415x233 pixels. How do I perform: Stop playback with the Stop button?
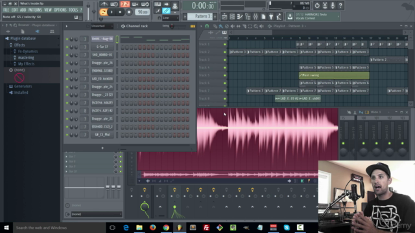pyautogui.click(x=120, y=12)
